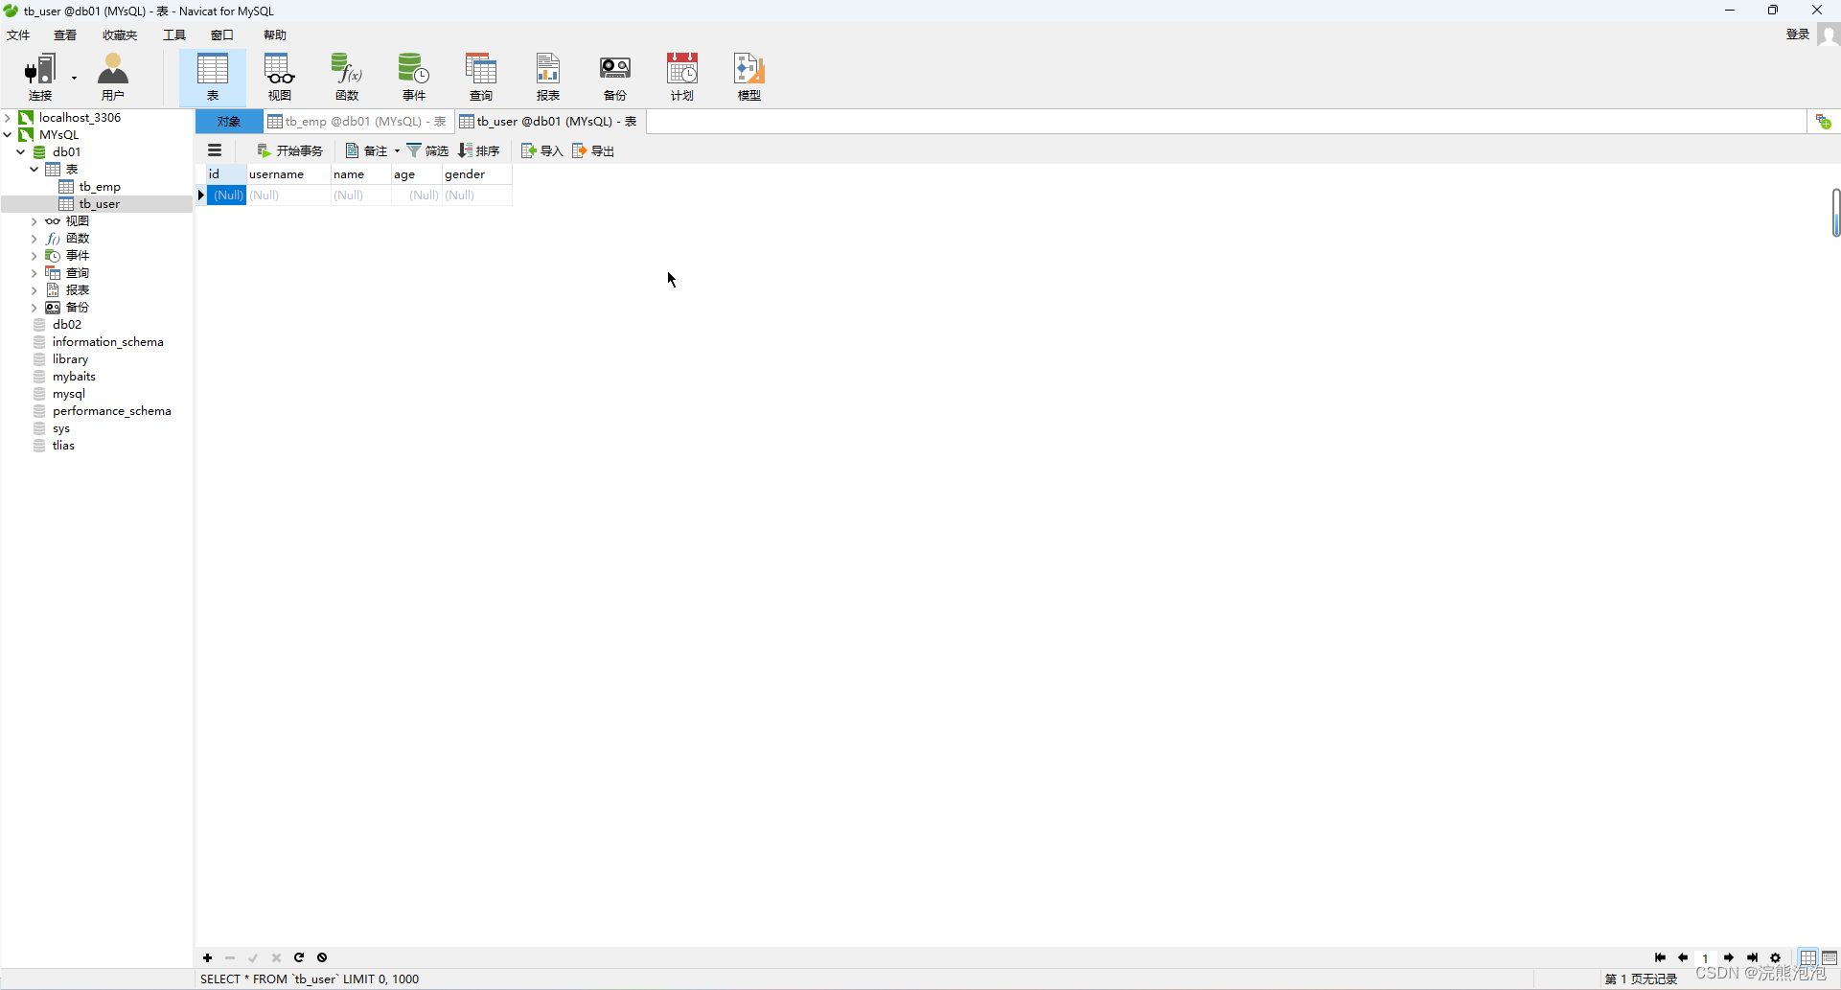Launch the Import (导入) wizard

tap(541, 150)
